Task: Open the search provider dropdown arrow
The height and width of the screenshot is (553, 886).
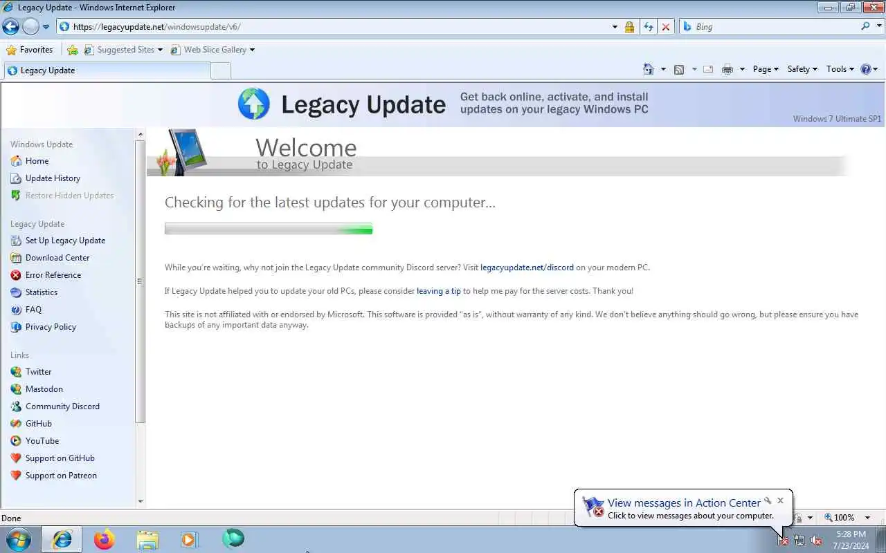Action: [x=879, y=27]
